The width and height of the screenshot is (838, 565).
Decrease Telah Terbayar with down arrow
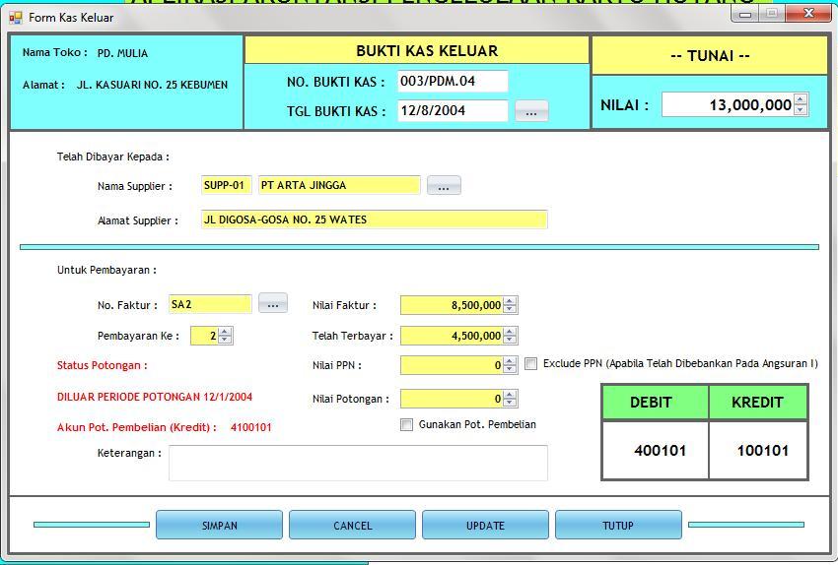click(510, 340)
